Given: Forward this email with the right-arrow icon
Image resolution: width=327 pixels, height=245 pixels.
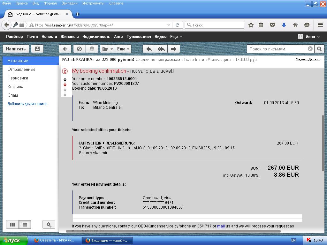Looking at the screenshot, I should pyautogui.click(x=173, y=49).
